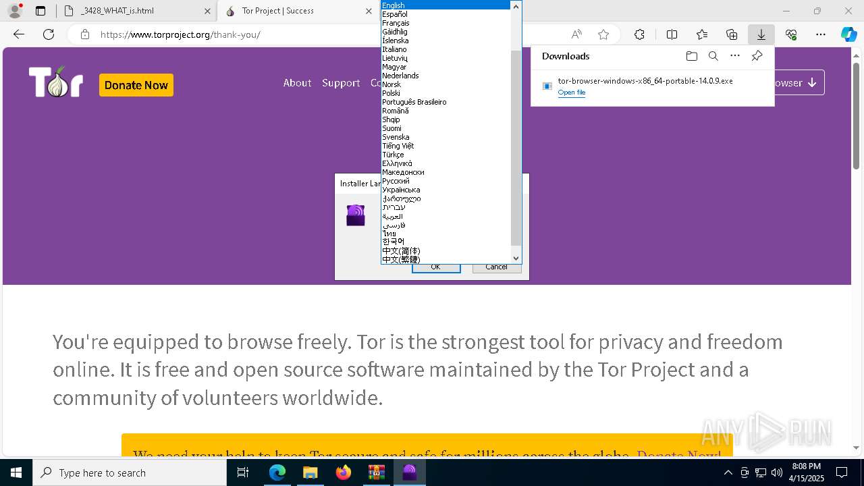Viewport: 864px width, 486px height.
Task: Select Português Brasileiro in the language list
Action: [x=446, y=102]
